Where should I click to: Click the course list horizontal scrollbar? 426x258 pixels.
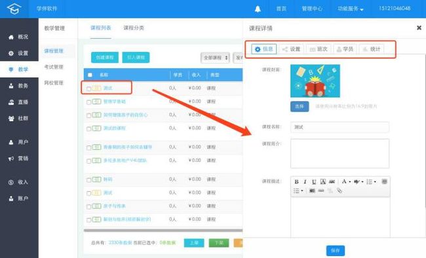point(163,230)
